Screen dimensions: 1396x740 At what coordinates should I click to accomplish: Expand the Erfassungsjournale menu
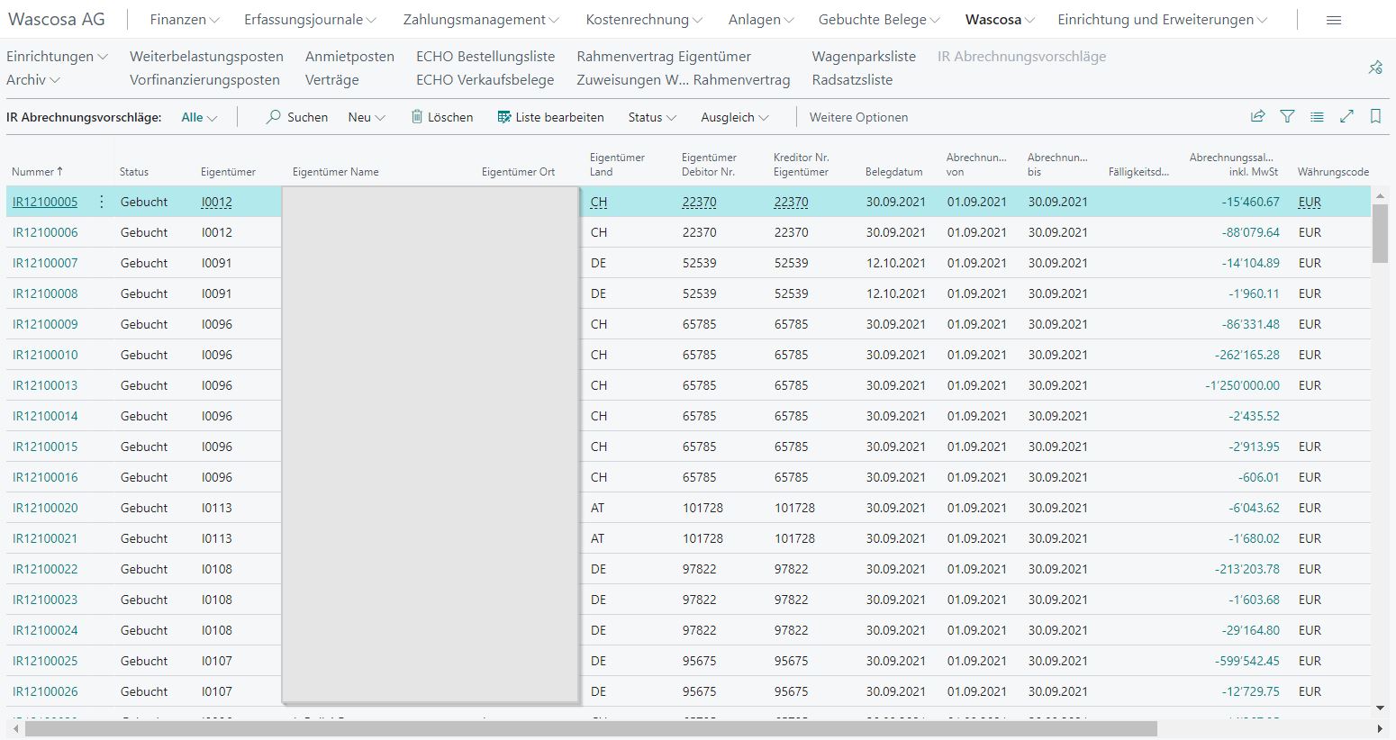[x=311, y=20]
